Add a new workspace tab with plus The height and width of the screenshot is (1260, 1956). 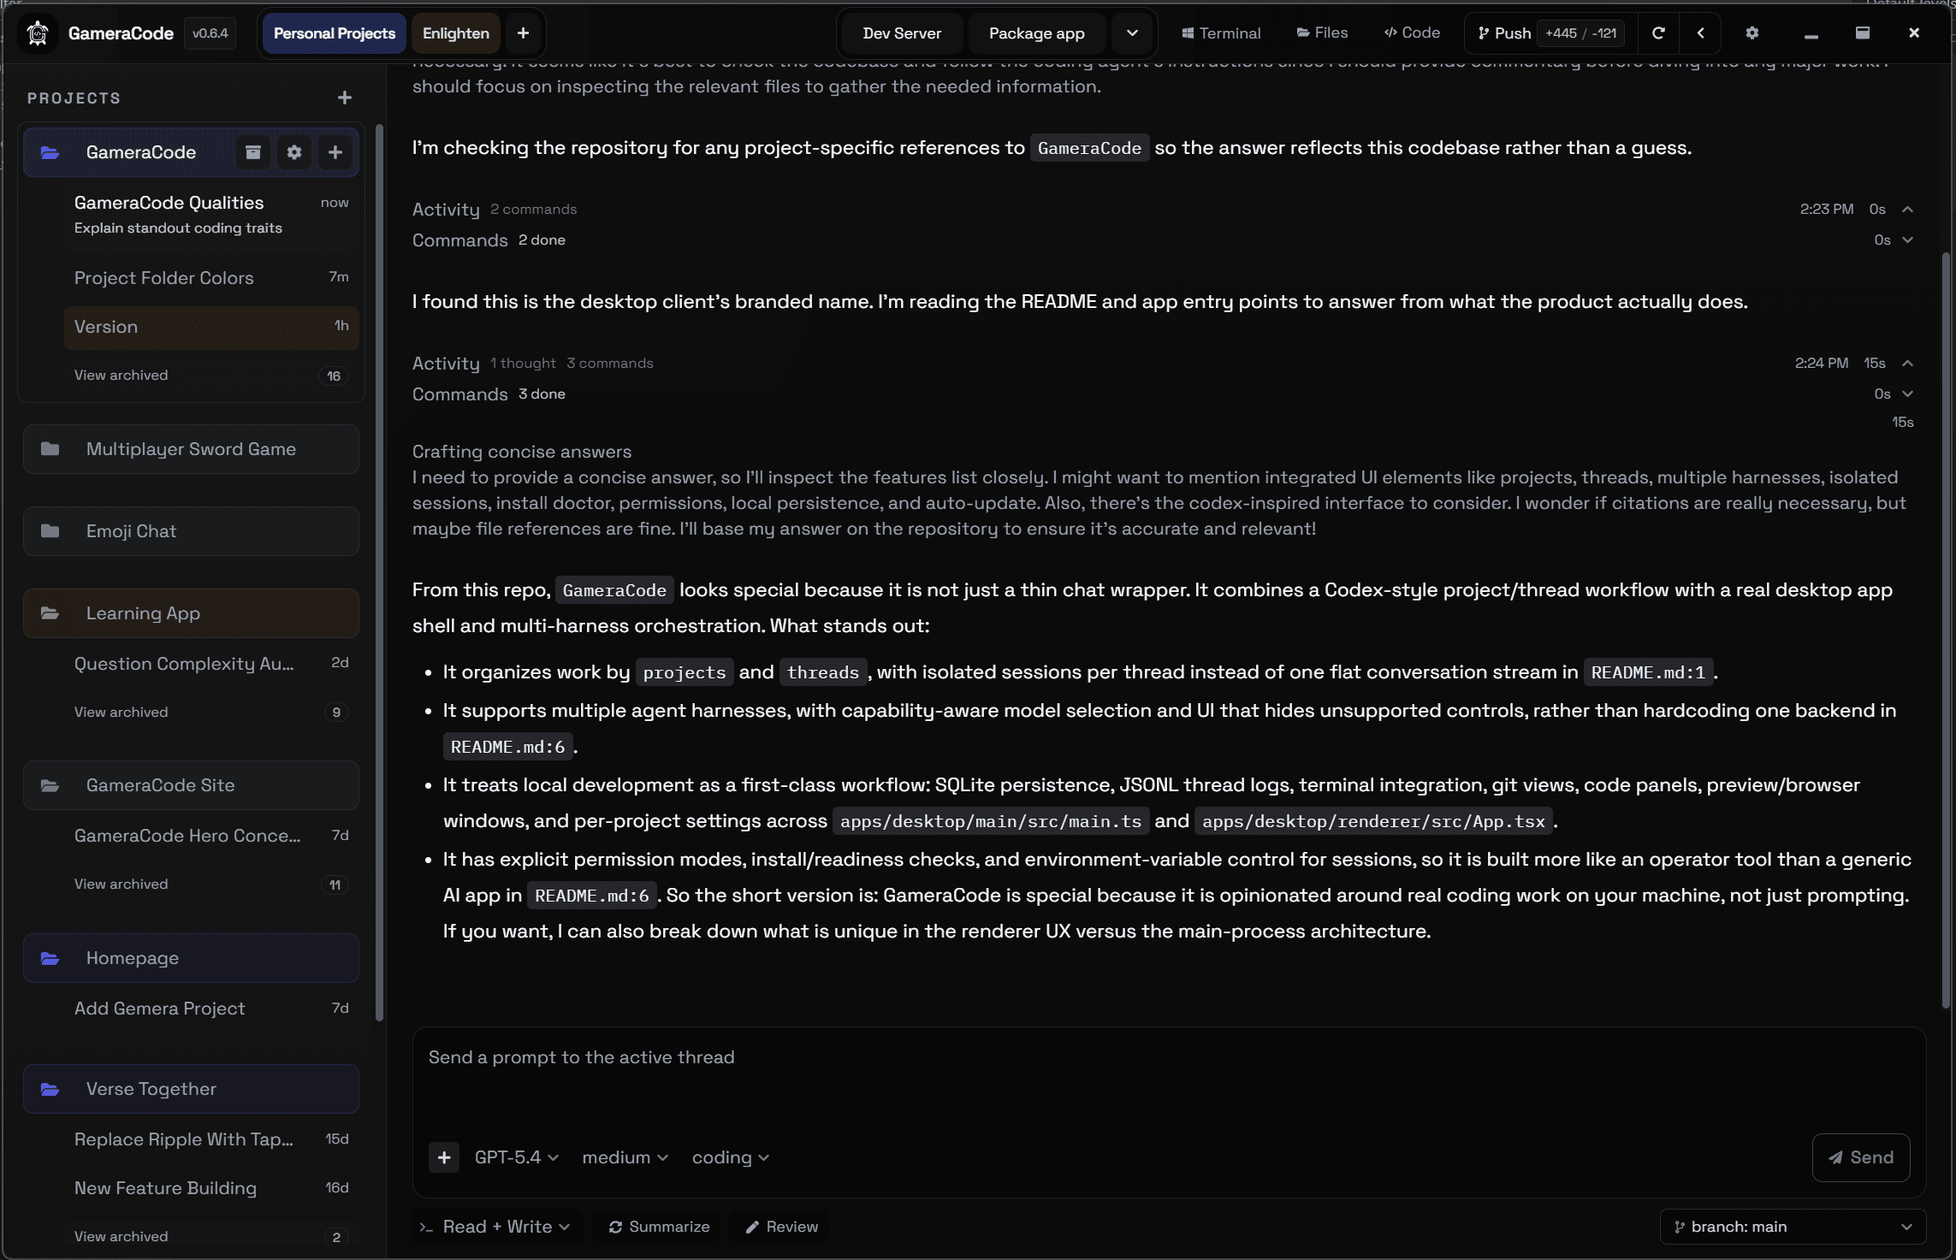coord(523,33)
